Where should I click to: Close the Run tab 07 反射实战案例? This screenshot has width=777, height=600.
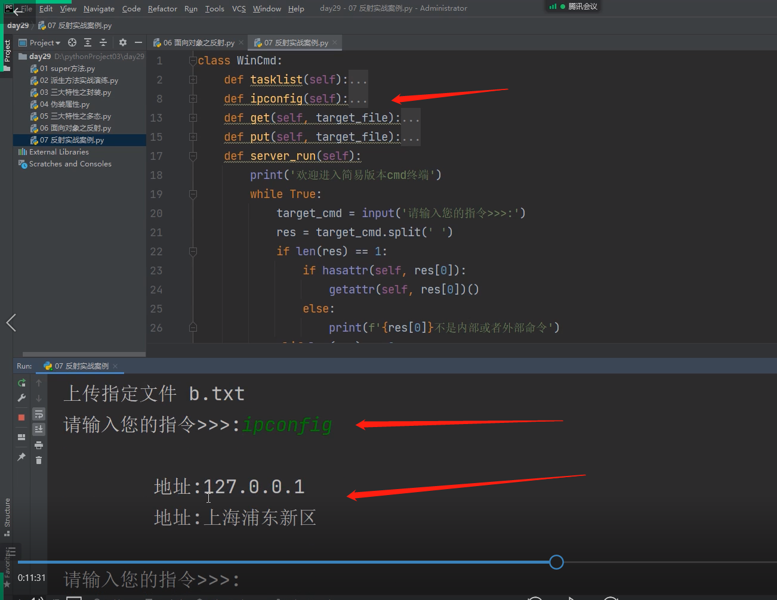(115, 366)
